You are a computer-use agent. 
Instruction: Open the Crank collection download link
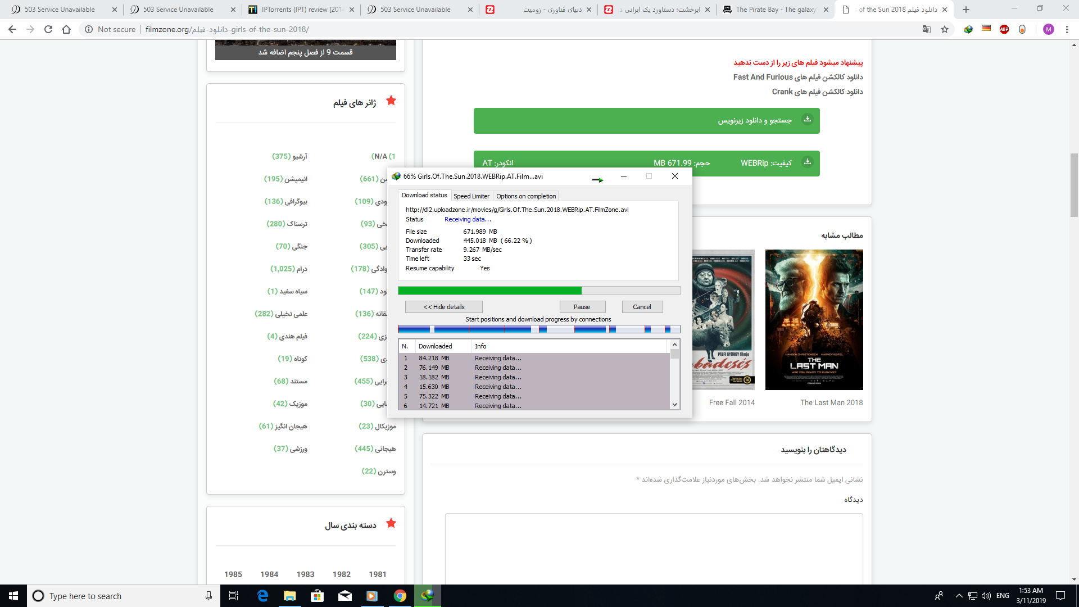[817, 92]
